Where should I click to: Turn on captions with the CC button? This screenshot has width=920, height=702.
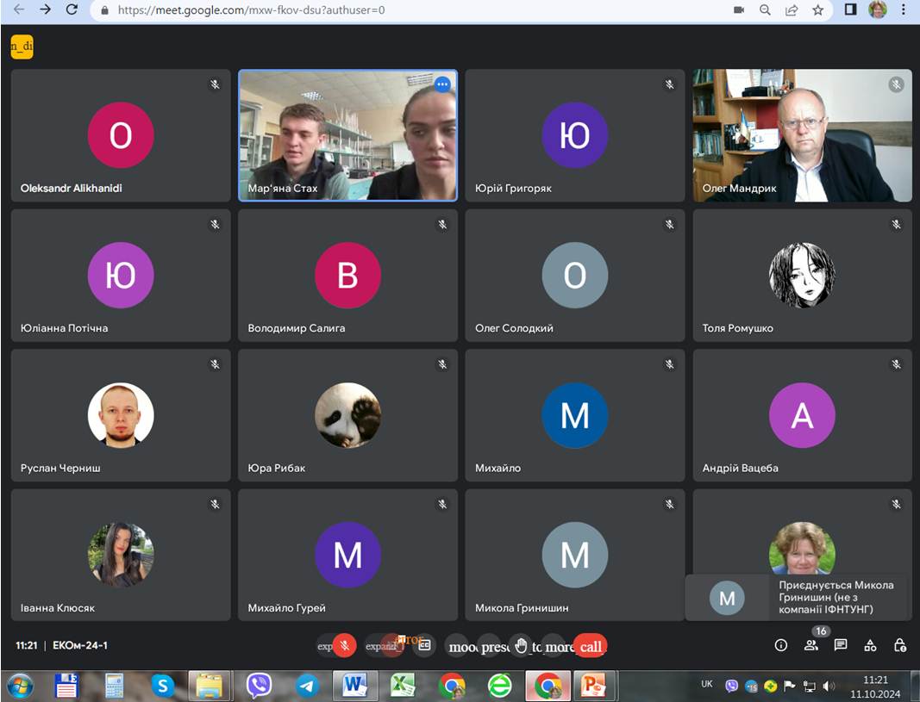point(423,646)
